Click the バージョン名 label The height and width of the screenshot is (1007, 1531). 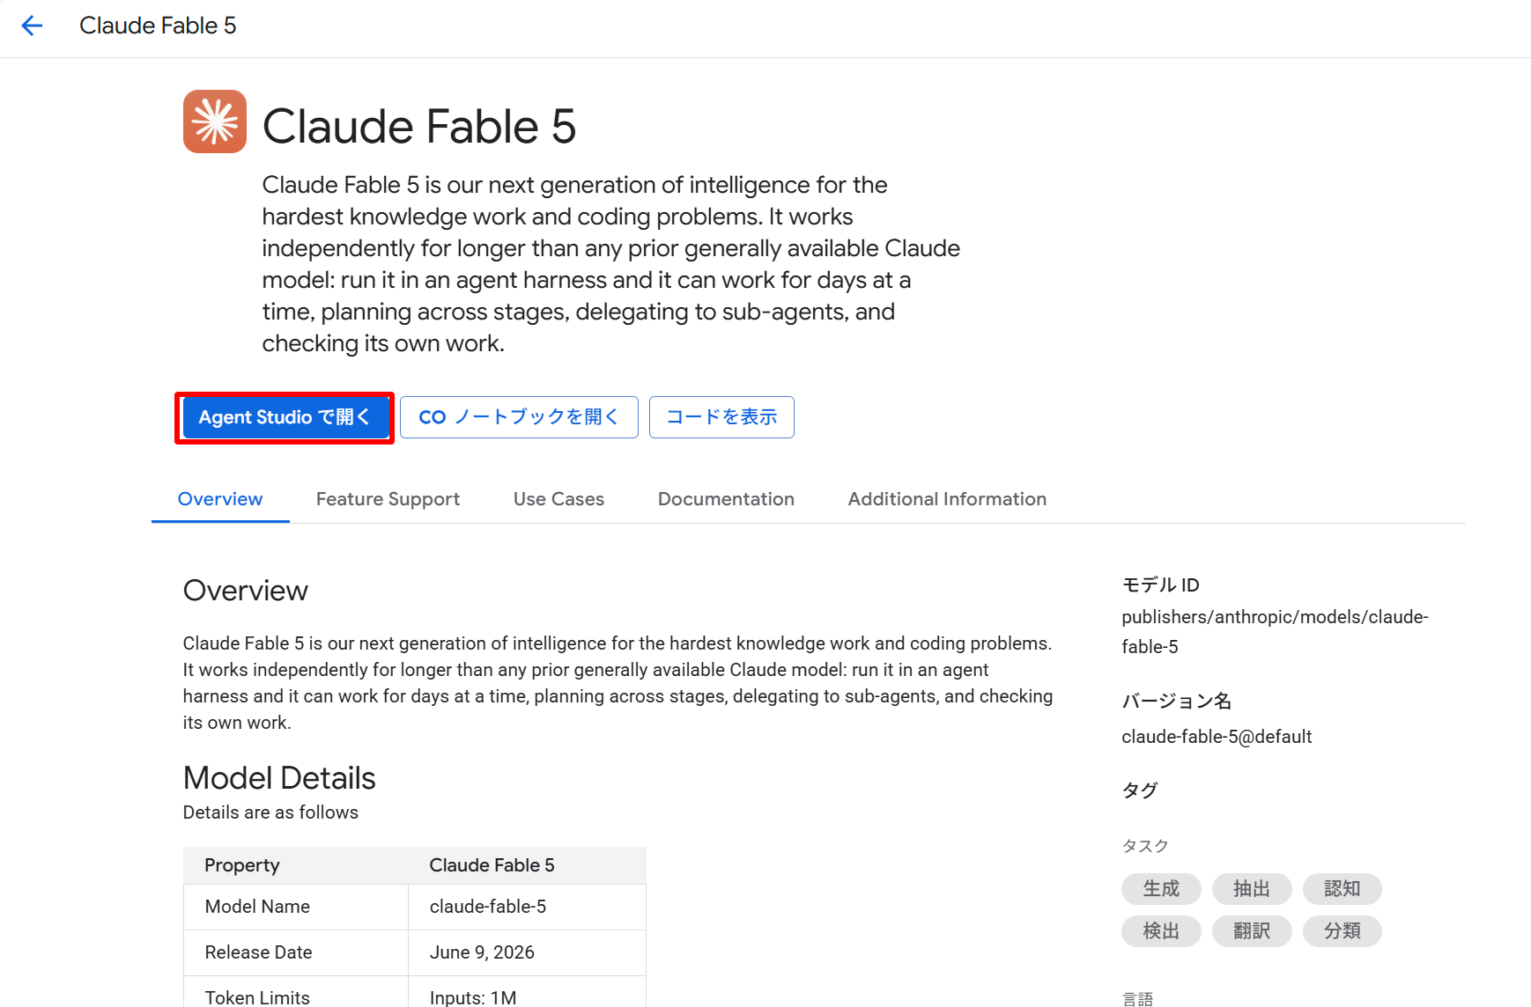coord(1177,701)
